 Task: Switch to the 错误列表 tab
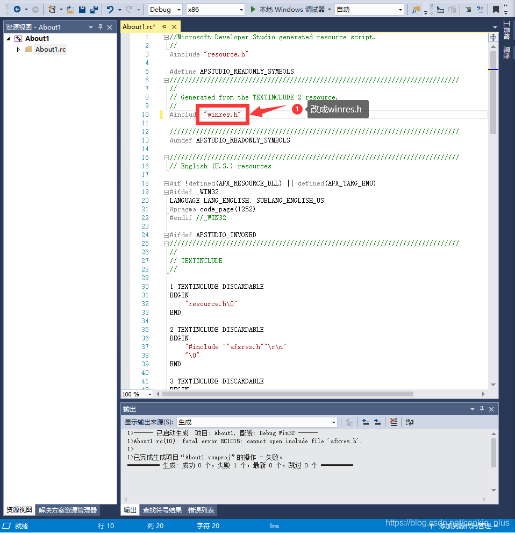click(x=201, y=510)
